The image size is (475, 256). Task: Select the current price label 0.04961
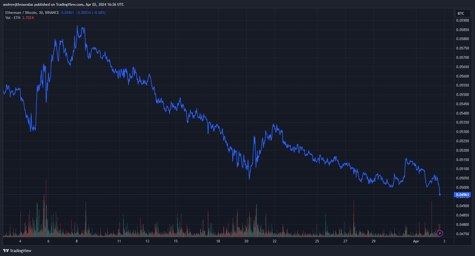(x=462, y=195)
